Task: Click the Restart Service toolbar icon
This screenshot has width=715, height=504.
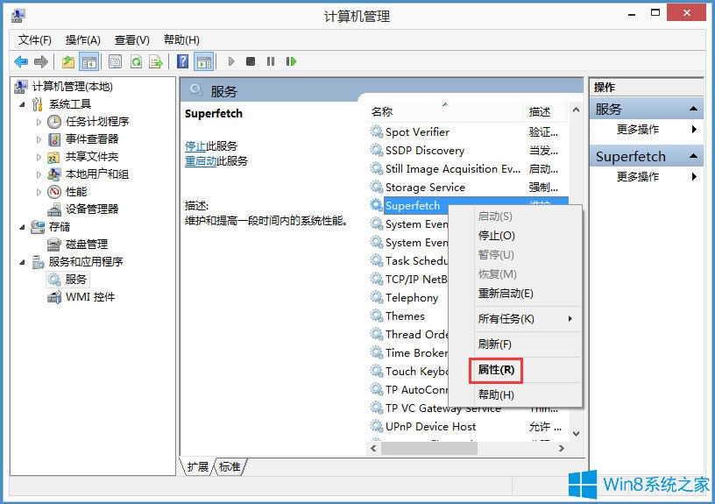Action: tap(291, 61)
